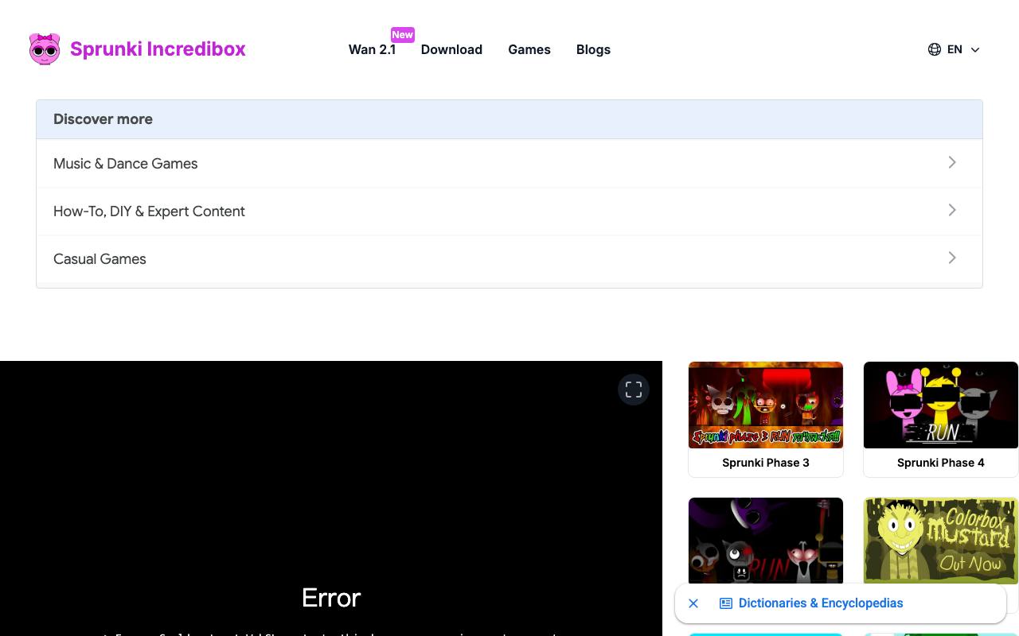Expand the Music & Dance Games row arrow
The height and width of the screenshot is (636, 1019).
pos(952,162)
